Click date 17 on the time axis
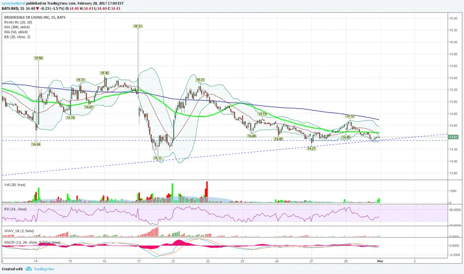Screen dimensions: 464x274 tap(139, 261)
